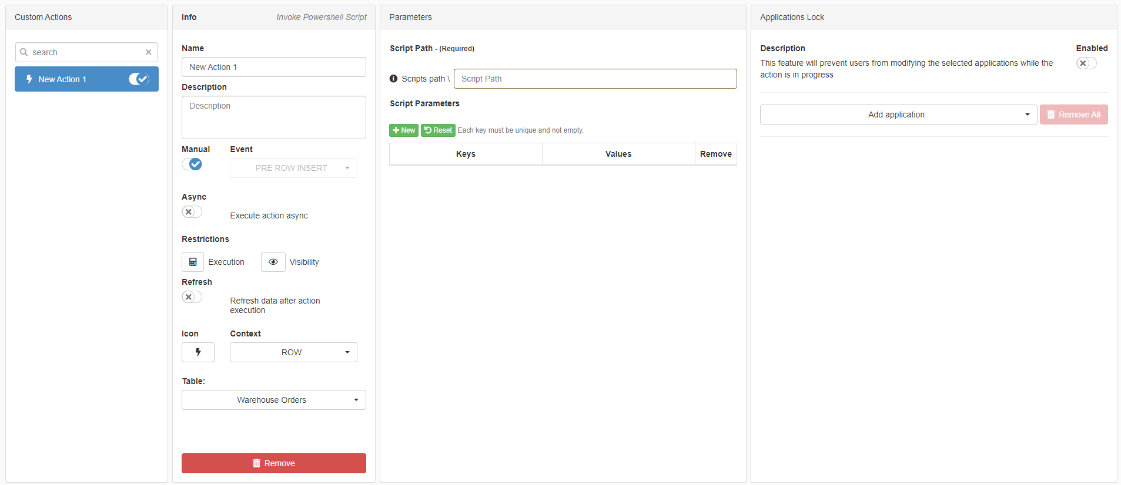Open the Add application dropdown
Image resolution: width=1121 pixels, height=485 pixels.
click(898, 114)
